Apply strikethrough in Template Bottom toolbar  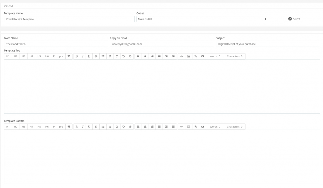[x=96, y=127]
